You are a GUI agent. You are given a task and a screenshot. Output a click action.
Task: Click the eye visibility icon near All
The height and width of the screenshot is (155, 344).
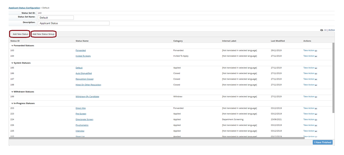[322, 30]
